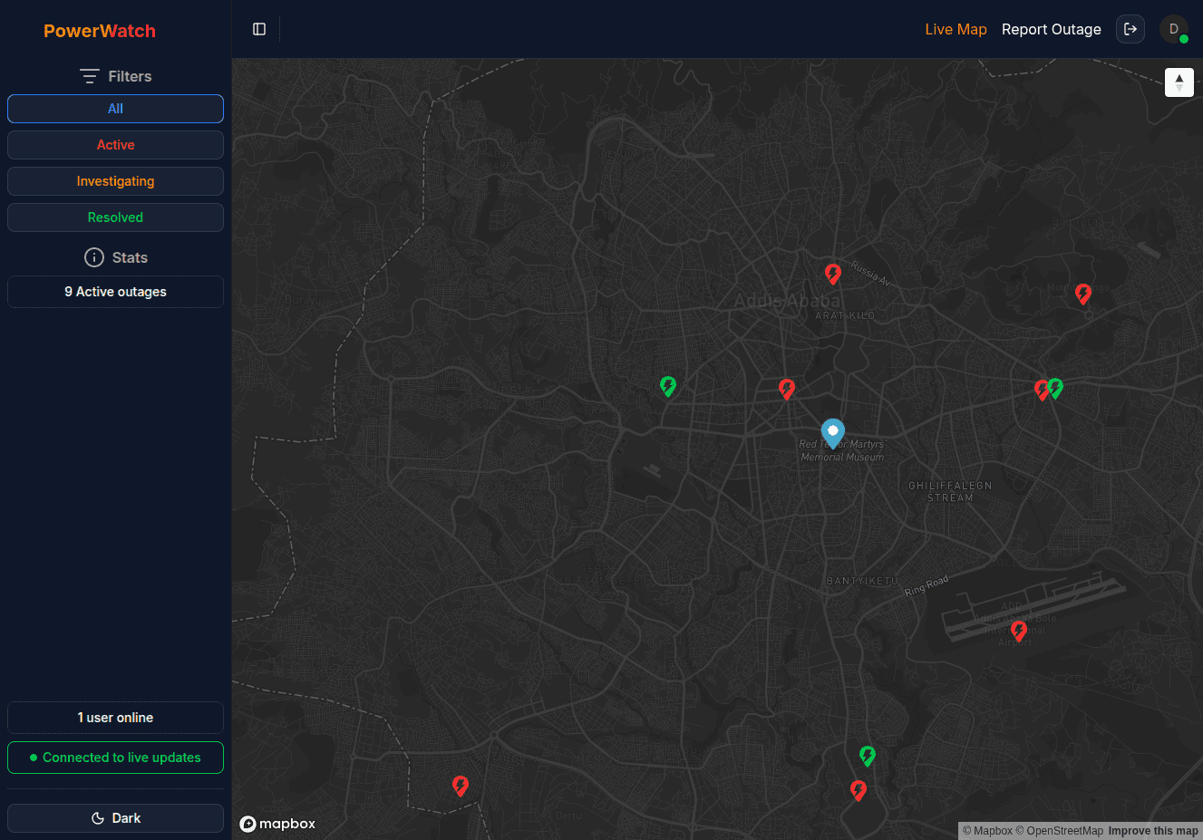Screen dimensions: 1203x840
Task: Go to Live Map page
Action: (956, 29)
